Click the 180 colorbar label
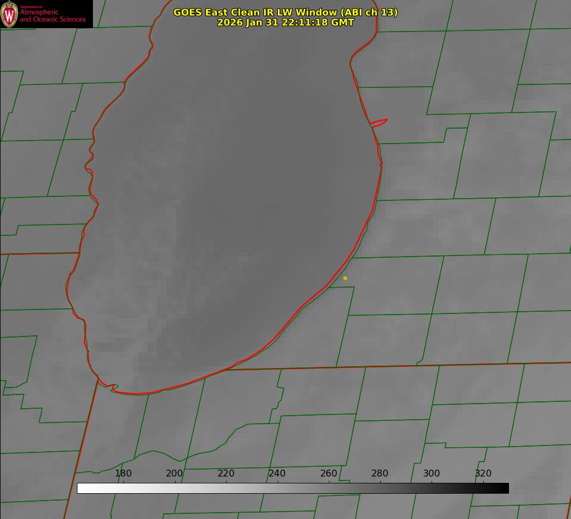Viewport: 571px width, 519px height. 123,473
